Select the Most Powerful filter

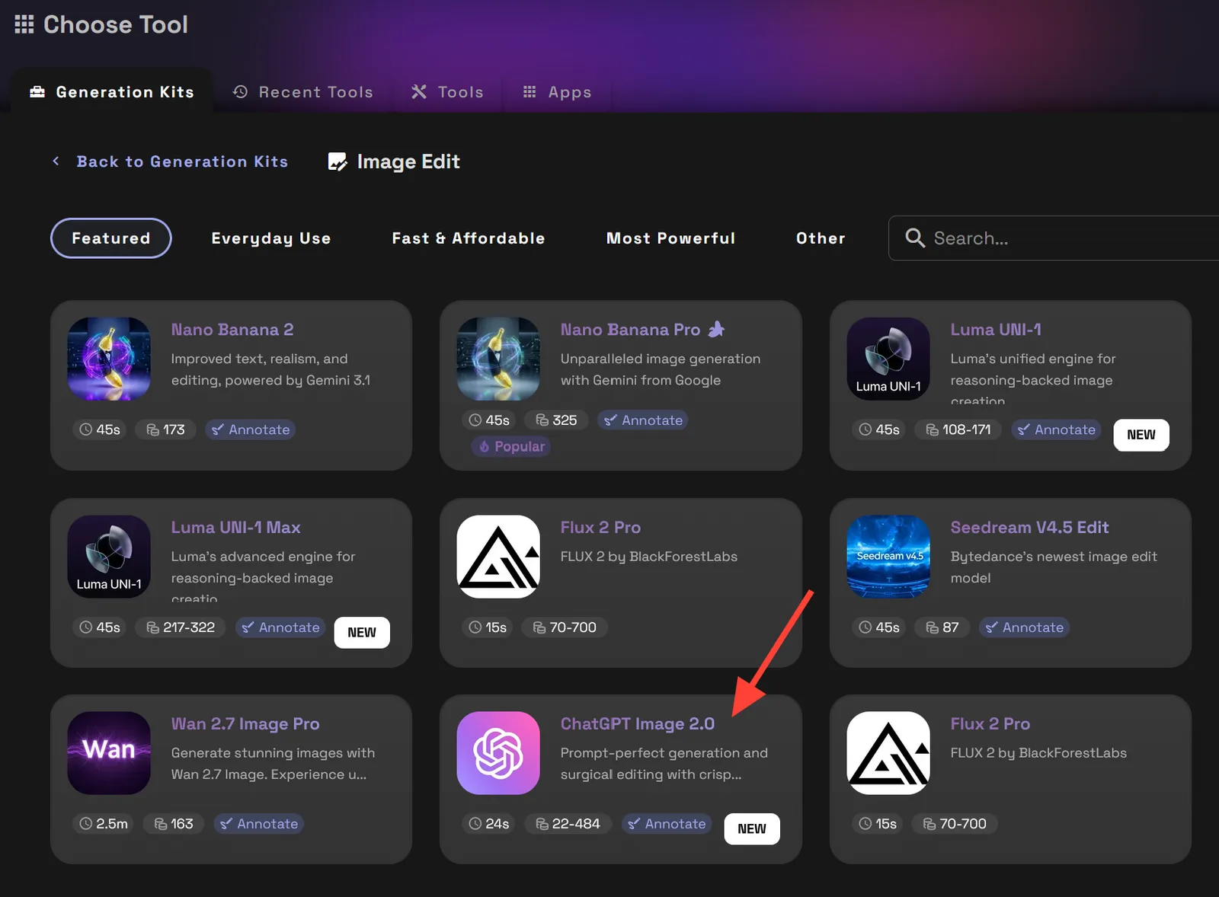[x=671, y=238]
